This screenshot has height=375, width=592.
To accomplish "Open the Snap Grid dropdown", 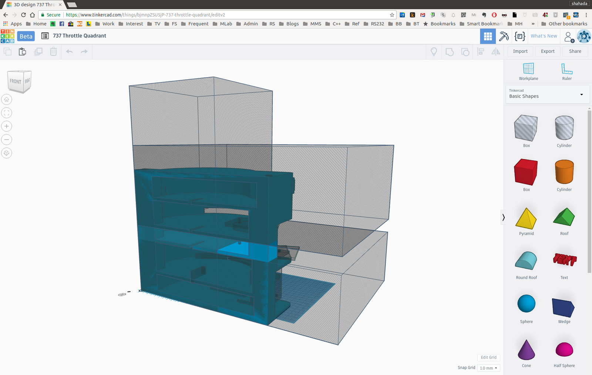I will 488,368.
